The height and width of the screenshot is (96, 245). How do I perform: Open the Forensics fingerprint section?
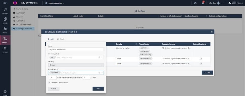tap(5, 40)
